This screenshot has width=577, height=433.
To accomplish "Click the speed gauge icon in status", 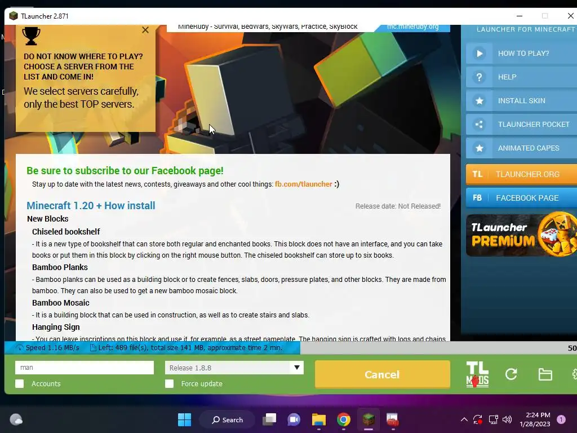I will [20, 347].
